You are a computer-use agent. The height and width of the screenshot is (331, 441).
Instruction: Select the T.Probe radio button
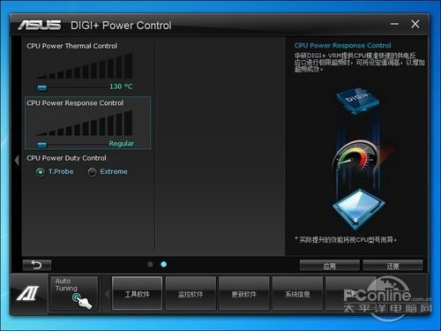41,172
